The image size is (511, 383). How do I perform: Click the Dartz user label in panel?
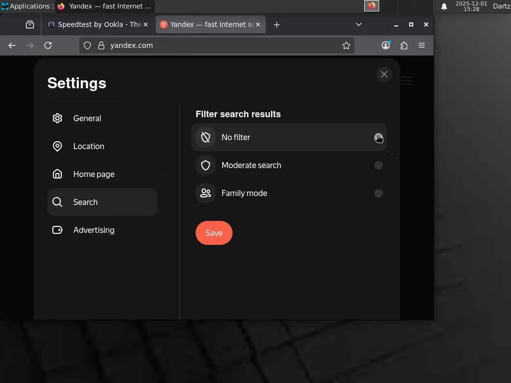(502, 6)
